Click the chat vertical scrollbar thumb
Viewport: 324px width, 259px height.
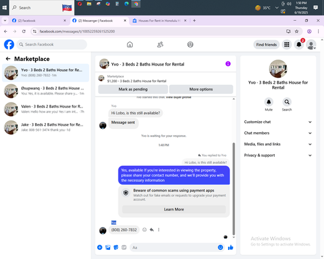point(233,189)
